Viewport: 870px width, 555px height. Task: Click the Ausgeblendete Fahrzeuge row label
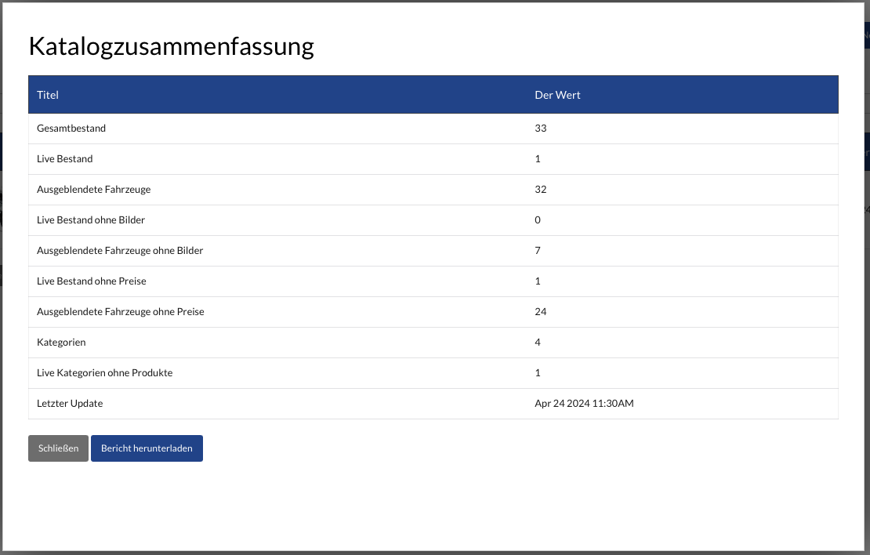click(x=93, y=189)
